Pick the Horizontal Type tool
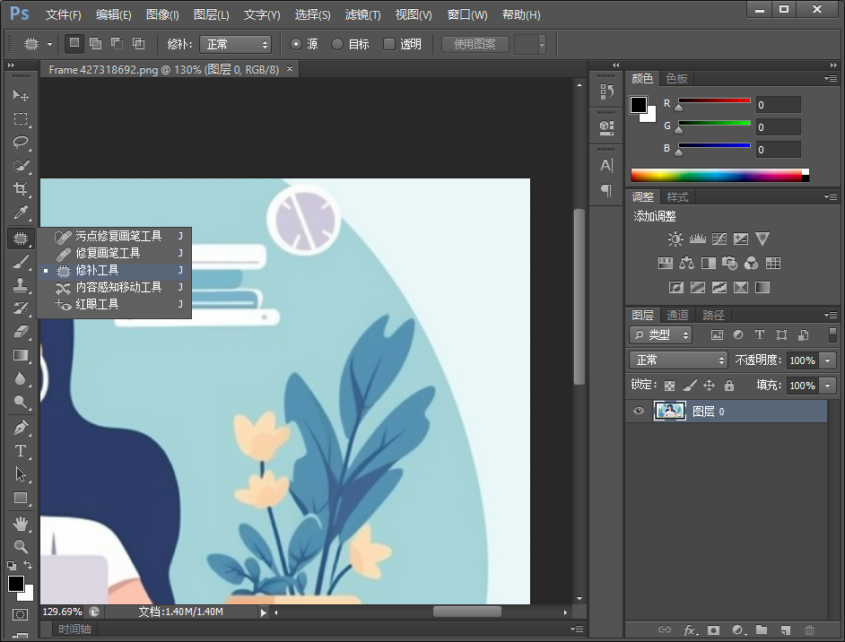 [20, 451]
